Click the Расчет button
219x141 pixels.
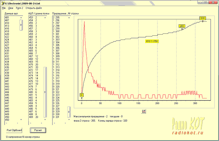[x=38, y=130]
